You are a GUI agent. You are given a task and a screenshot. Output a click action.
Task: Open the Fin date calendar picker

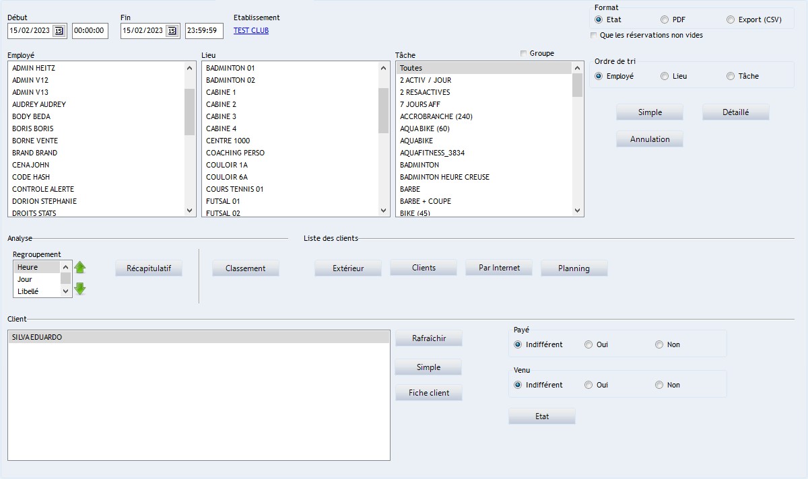pos(172,30)
